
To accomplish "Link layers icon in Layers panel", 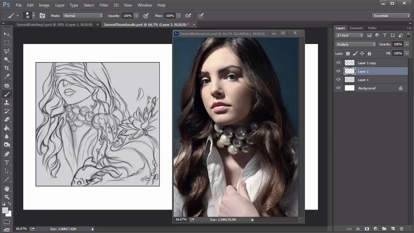I will (x=349, y=229).
